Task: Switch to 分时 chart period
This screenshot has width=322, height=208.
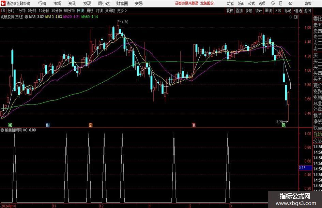Action: point(11,11)
